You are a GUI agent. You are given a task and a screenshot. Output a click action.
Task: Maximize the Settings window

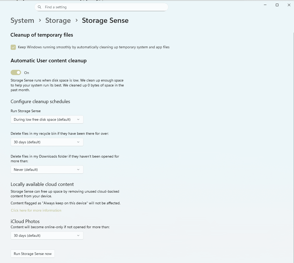coord(277,5)
